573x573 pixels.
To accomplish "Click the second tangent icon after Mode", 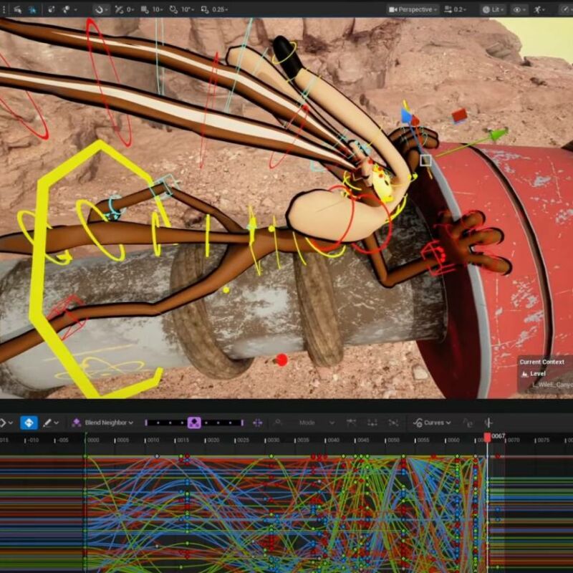I will tap(372, 423).
